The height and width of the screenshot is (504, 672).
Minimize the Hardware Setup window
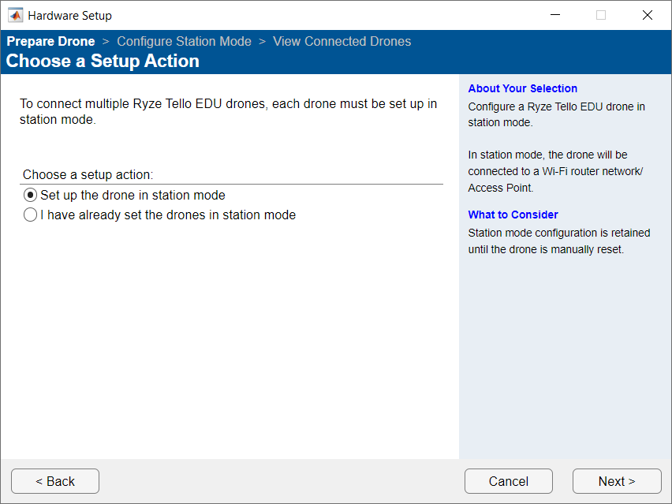[554, 14]
